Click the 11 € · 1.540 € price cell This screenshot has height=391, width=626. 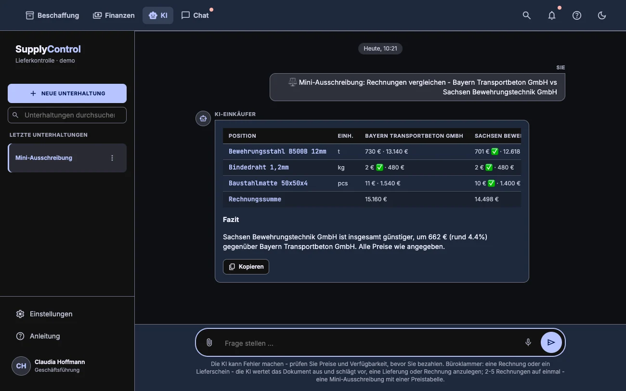[x=383, y=183]
